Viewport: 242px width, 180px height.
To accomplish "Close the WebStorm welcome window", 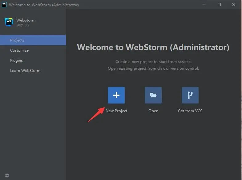I will 233,5.
